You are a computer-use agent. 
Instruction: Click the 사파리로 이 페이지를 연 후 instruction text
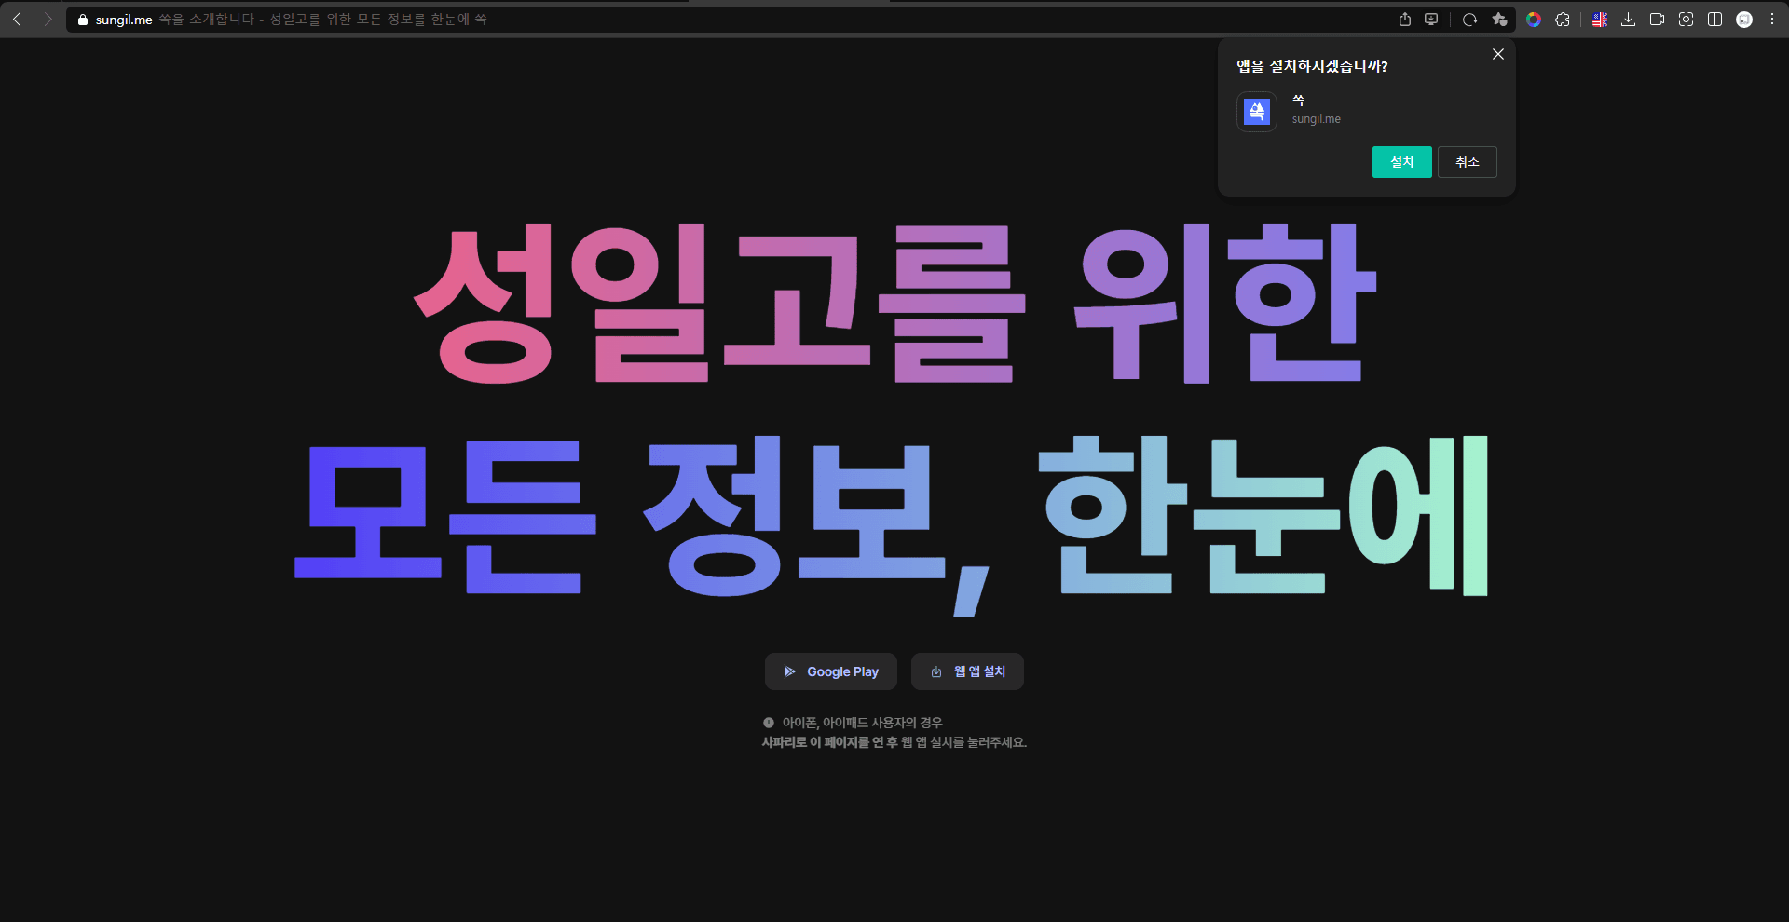[830, 742]
